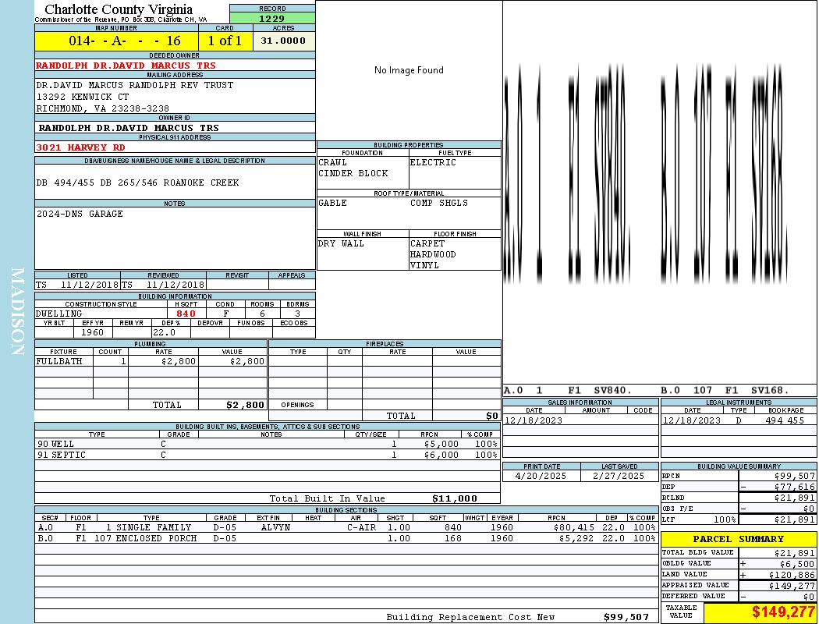Select physical address 3021 HARVEY RD
Image resolution: width=819 pixels, height=624 pixels.
pyautogui.click(x=80, y=147)
